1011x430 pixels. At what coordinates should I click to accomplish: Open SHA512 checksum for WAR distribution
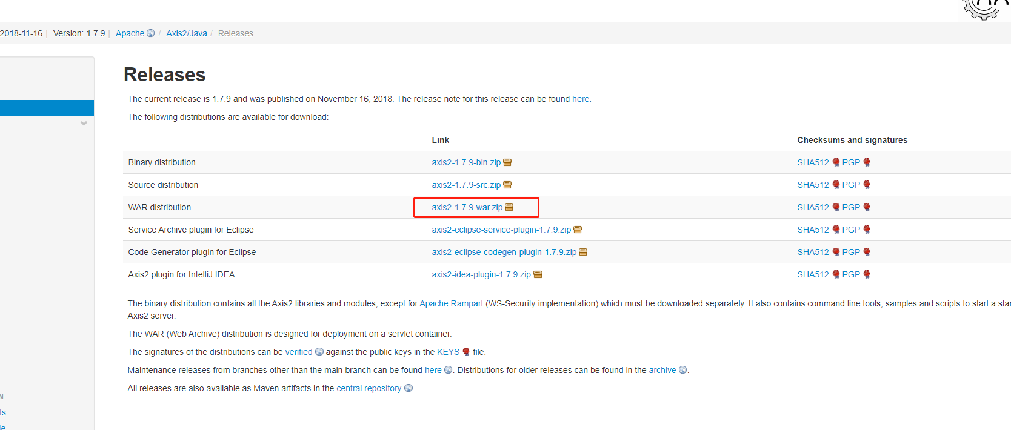(x=813, y=207)
